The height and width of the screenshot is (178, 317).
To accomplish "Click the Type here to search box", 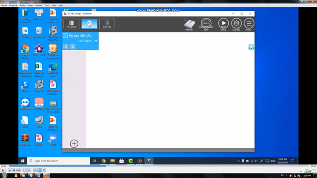I will click(58, 161).
